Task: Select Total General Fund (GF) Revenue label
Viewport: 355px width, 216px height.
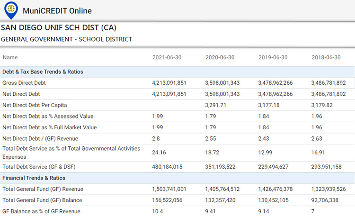Action: (x=43, y=189)
